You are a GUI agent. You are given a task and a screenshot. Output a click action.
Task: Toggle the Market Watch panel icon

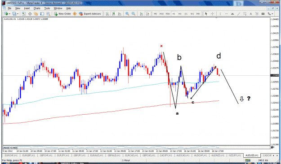click(24, 14)
